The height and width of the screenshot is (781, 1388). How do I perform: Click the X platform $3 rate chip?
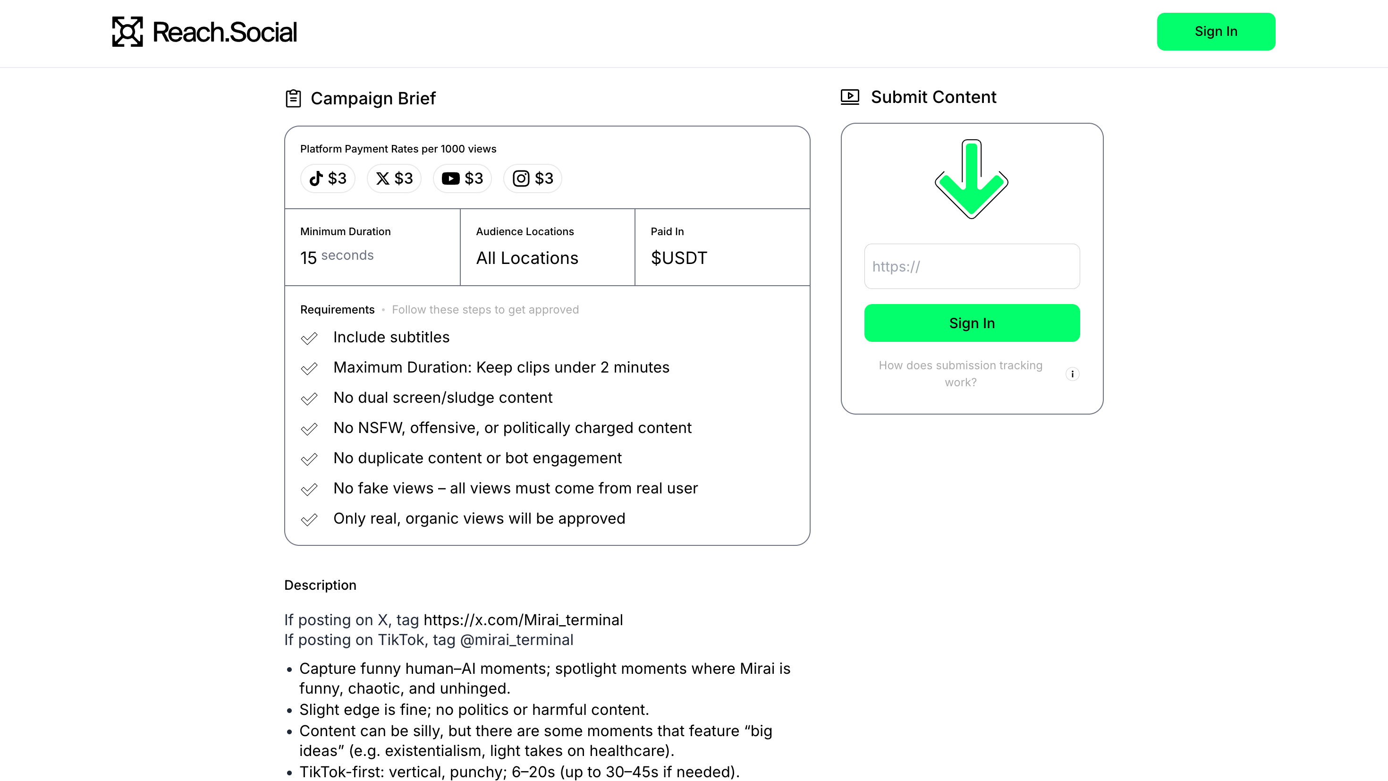click(x=394, y=178)
